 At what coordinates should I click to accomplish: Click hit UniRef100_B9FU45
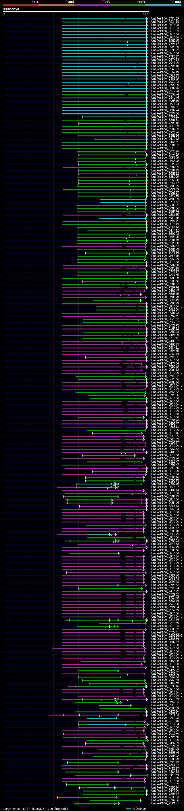pyautogui.click(x=165, y=218)
